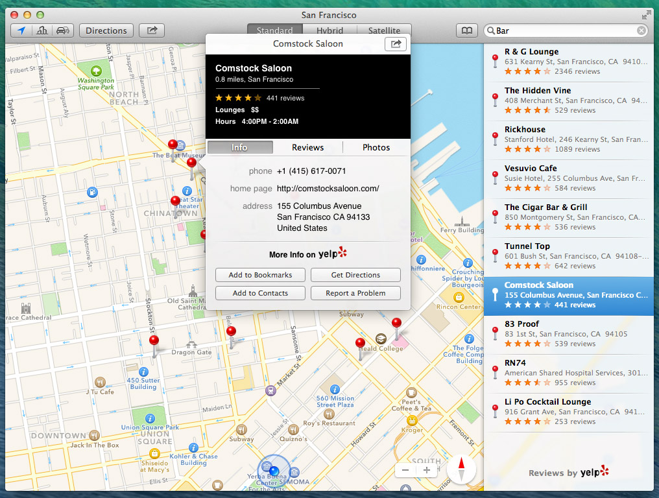Click the 560 Mission Street Plaza info icon
Screen dimensions: 659x498
tap(335, 389)
